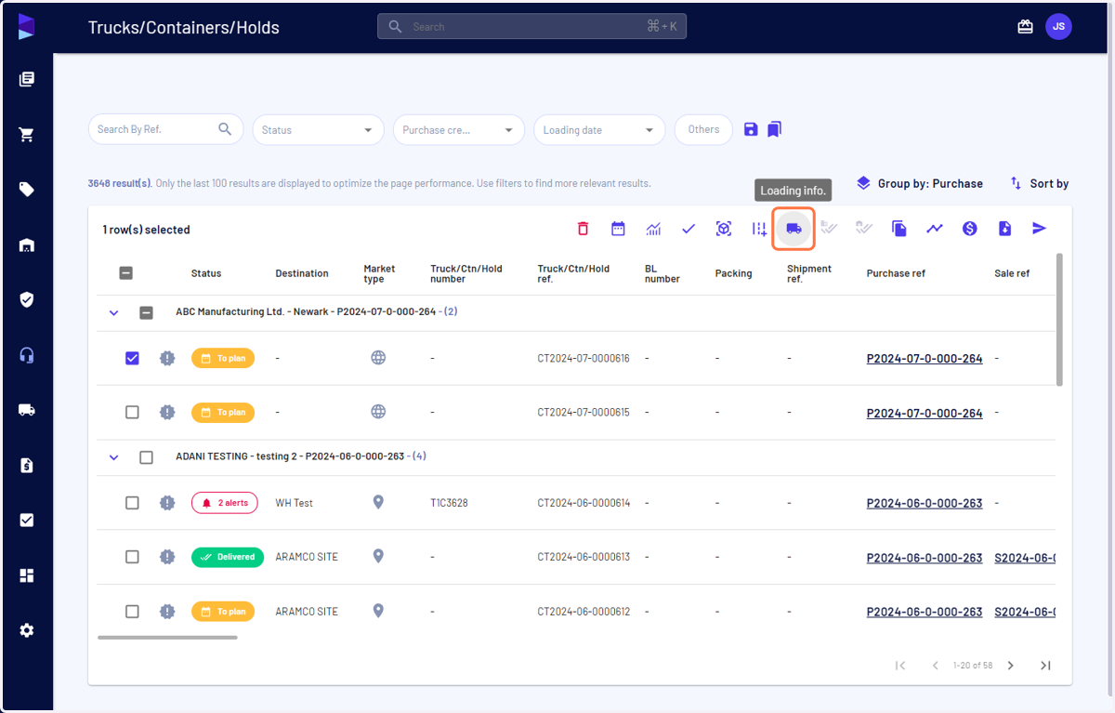Click info badge icon in row CT2024-07-0000616
Image resolution: width=1115 pixels, height=713 pixels.
coord(167,358)
